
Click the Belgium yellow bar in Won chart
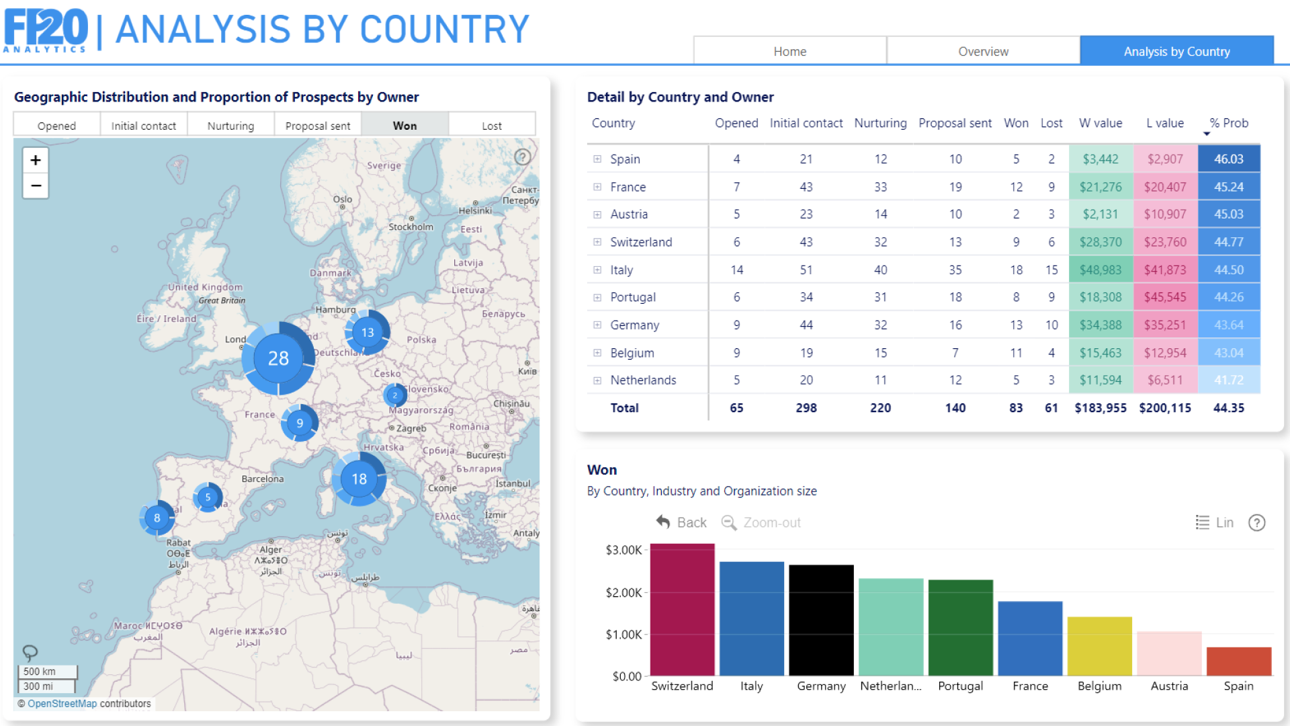pos(1100,646)
